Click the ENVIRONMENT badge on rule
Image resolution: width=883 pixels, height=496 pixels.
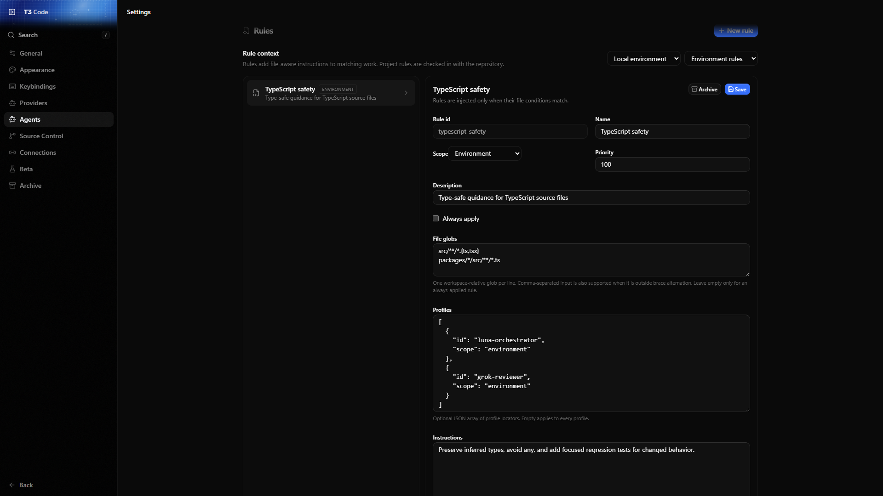pyautogui.click(x=338, y=89)
